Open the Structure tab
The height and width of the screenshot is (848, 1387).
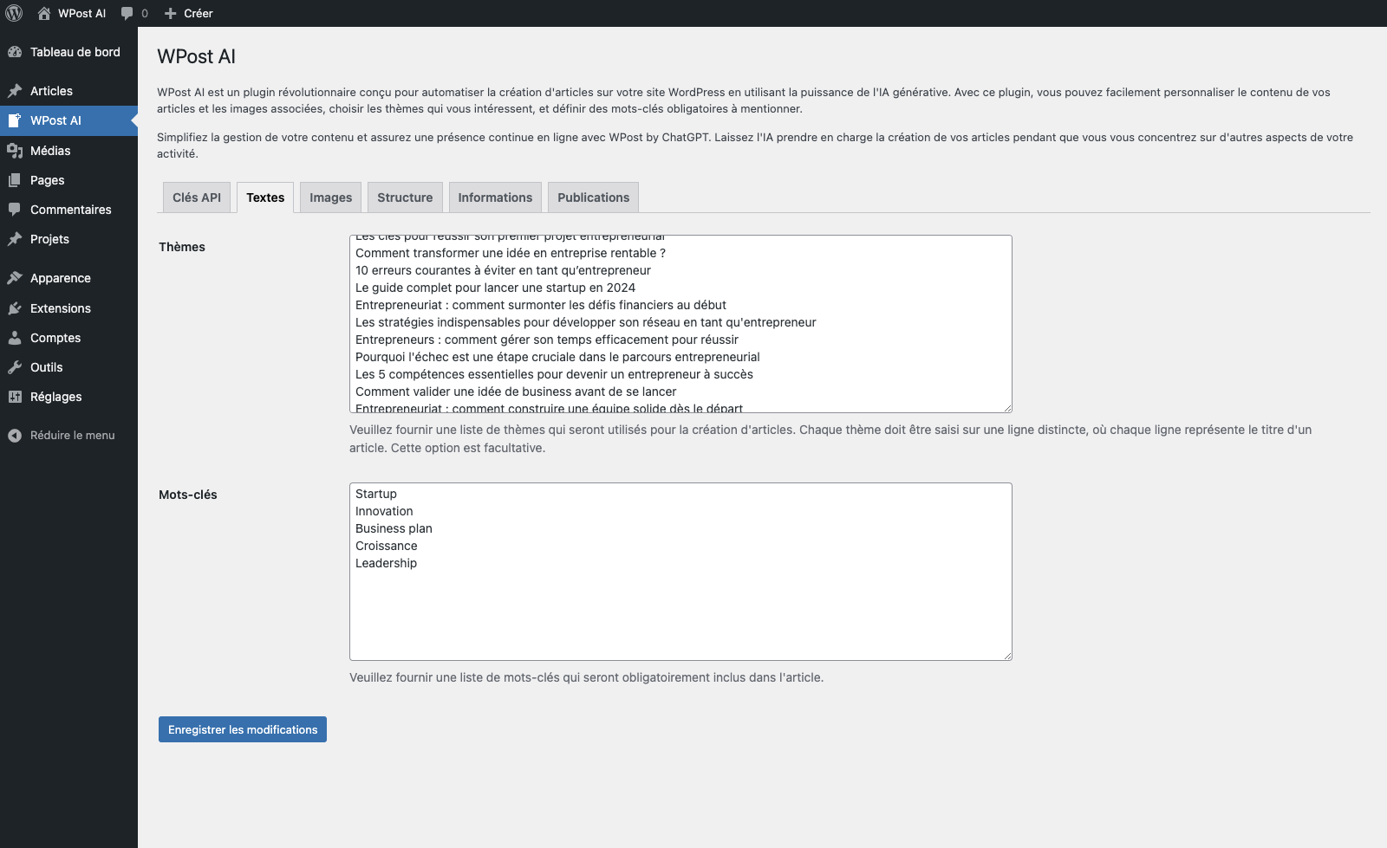[405, 197]
